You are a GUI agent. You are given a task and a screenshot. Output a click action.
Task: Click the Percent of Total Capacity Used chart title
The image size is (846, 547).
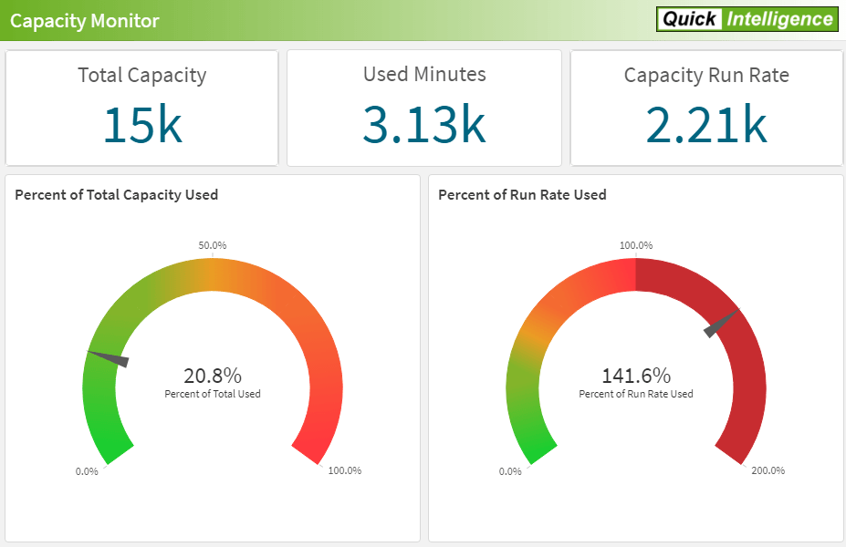[116, 194]
